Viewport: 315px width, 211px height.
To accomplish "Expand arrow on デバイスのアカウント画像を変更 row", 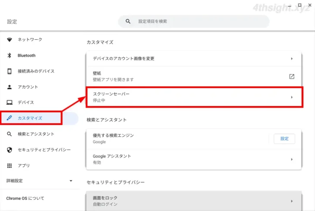I will [292, 59].
